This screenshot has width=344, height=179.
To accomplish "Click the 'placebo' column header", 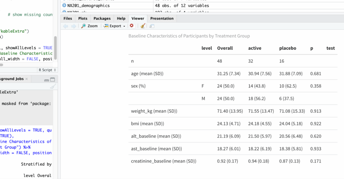I will [x=288, y=48].
